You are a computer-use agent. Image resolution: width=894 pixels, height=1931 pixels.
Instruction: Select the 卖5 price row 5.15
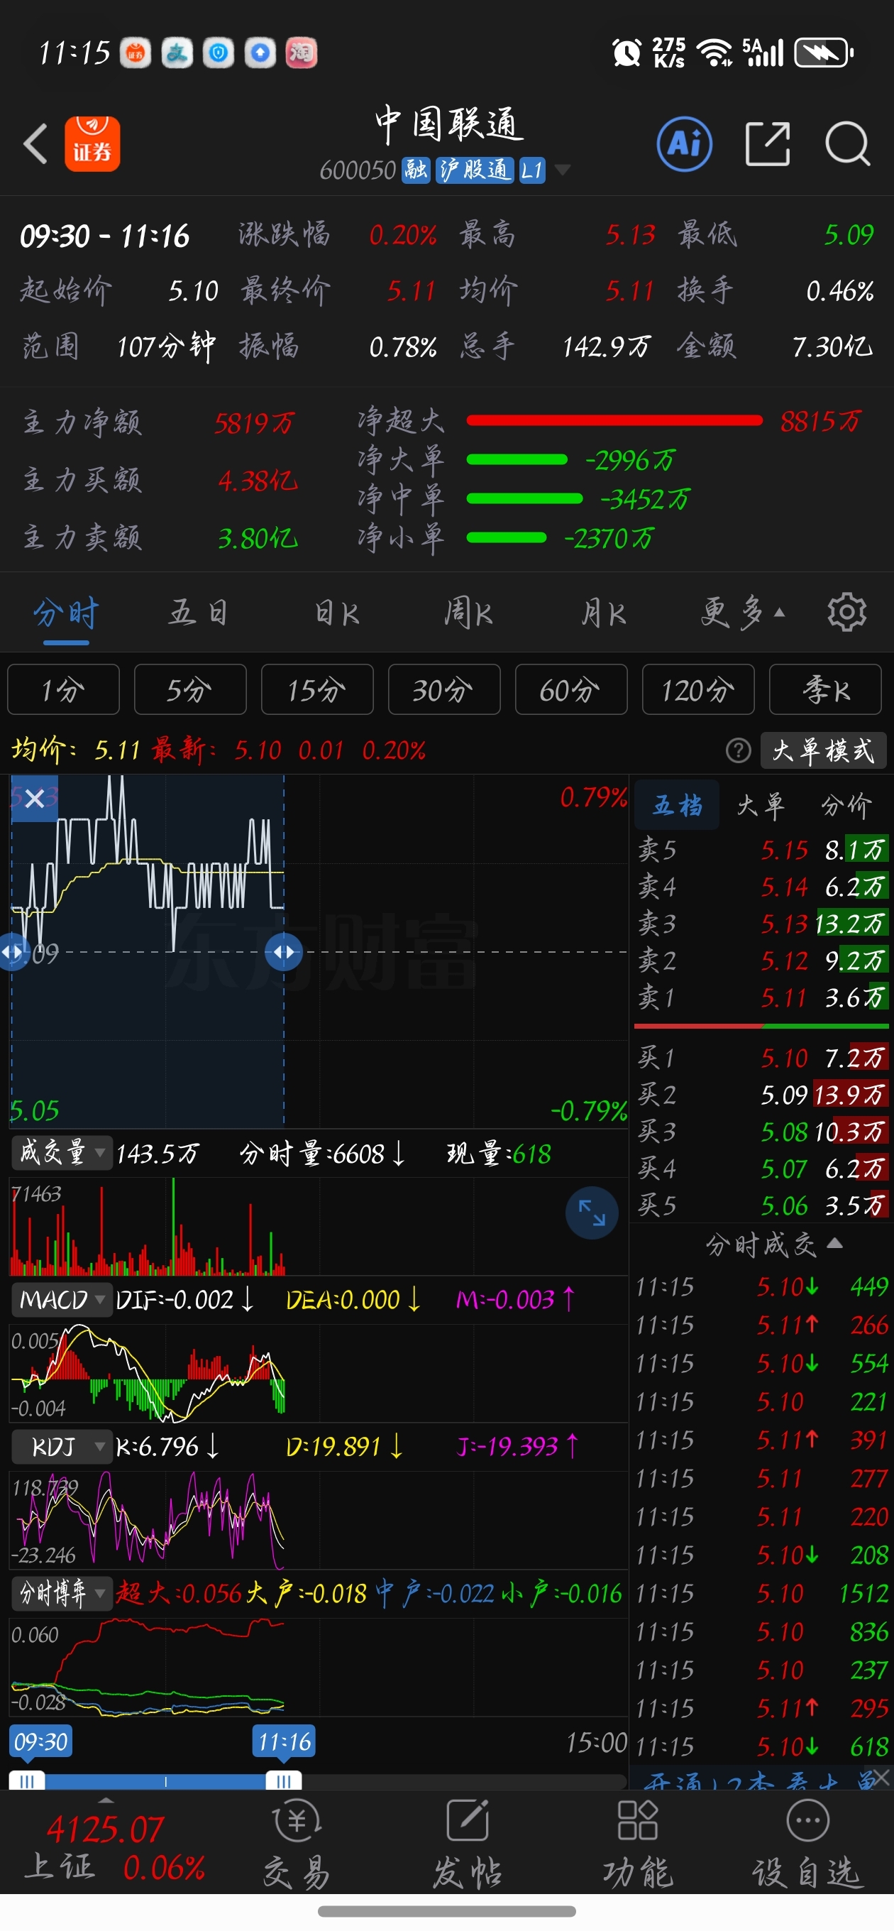click(761, 850)
